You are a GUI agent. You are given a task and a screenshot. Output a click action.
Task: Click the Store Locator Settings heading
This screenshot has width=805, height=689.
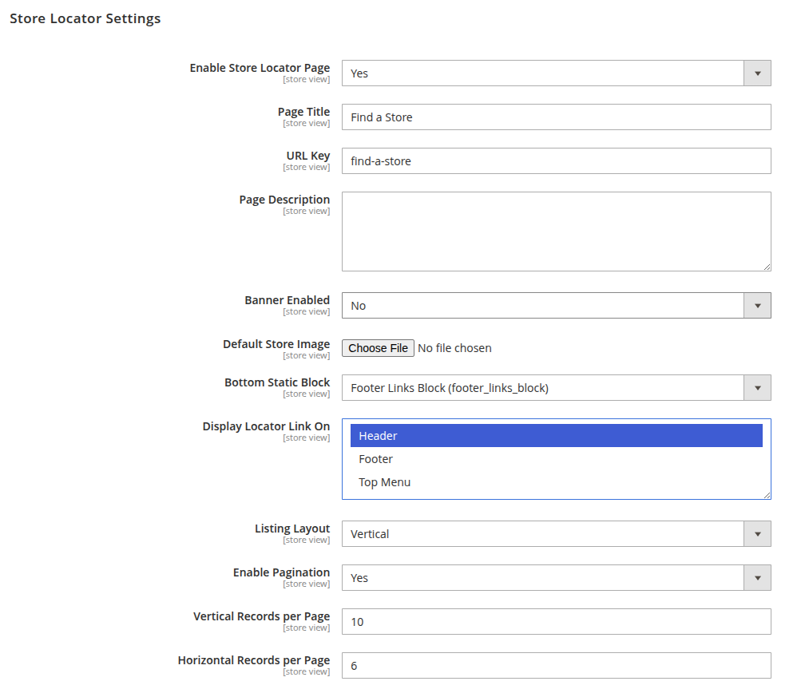pos(85,18)
